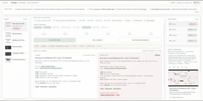This screenshot has height=101, width=203.
Task: Open the gate playground workspace dropdown
Action: [33, 3]
